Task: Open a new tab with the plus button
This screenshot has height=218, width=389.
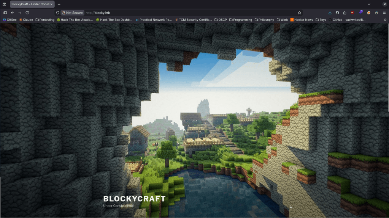Action: coord(59,4)
